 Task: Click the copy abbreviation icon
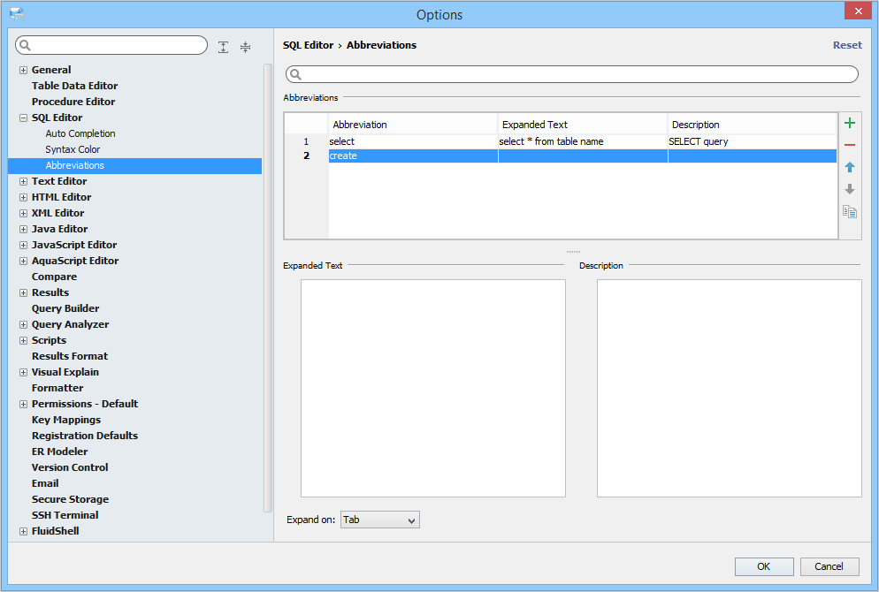point(849,212)
